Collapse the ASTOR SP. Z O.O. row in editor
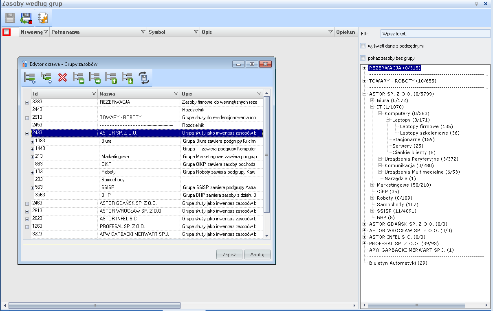Image resolution: width=493 pixels, height=311 pixels. point(27,133)
